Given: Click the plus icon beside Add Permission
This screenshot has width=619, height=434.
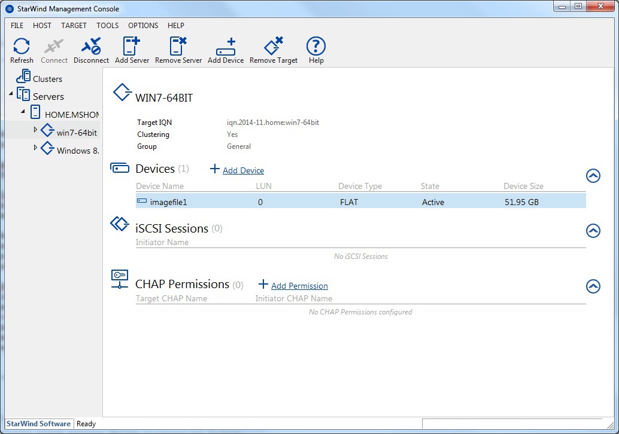Looking at the screenshot, I should tap(263, 284).
